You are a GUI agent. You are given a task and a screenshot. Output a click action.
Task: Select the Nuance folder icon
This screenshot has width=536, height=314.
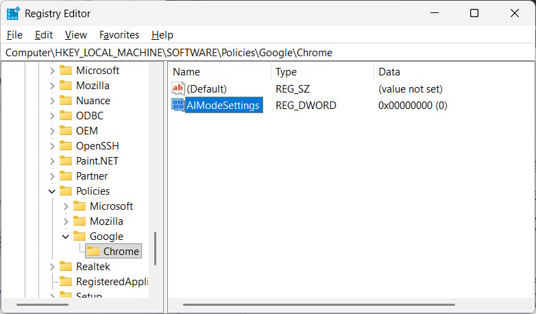pyautogui.click(x=66, y=101)
